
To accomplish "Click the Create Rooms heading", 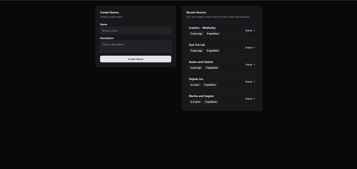I will click(109, 12).
